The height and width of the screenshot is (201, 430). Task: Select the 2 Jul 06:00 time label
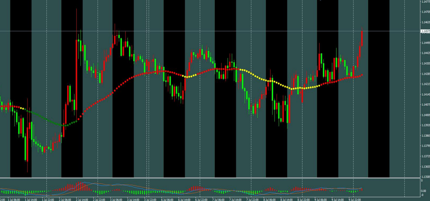point(65,199)
